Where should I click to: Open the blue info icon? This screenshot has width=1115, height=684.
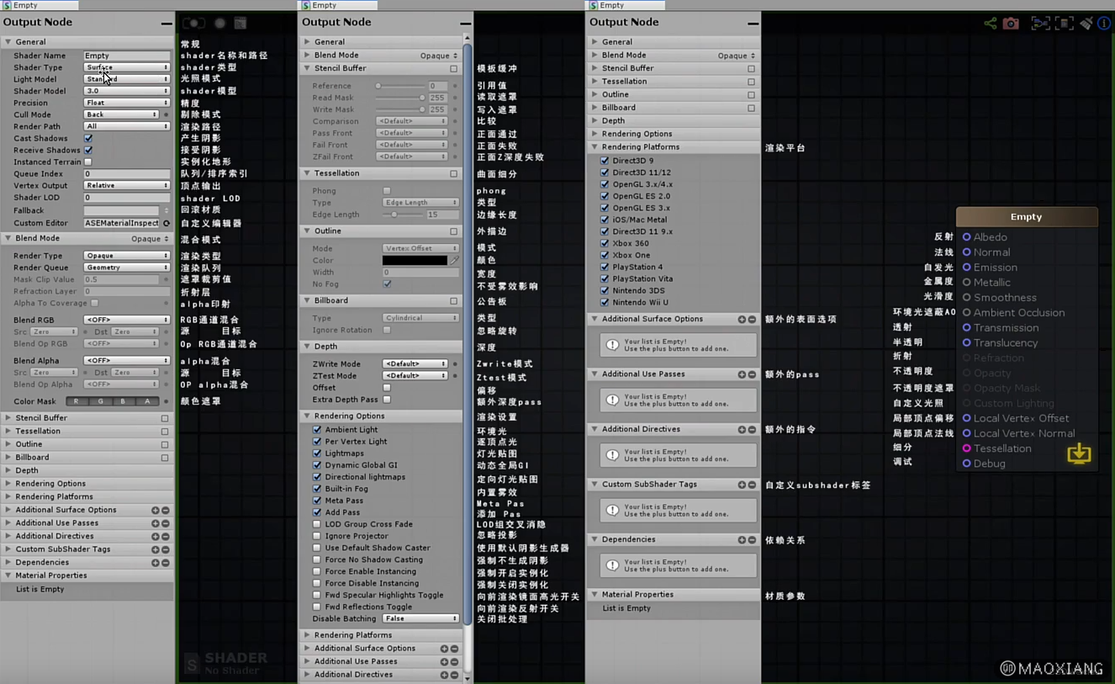(1104, 24)
